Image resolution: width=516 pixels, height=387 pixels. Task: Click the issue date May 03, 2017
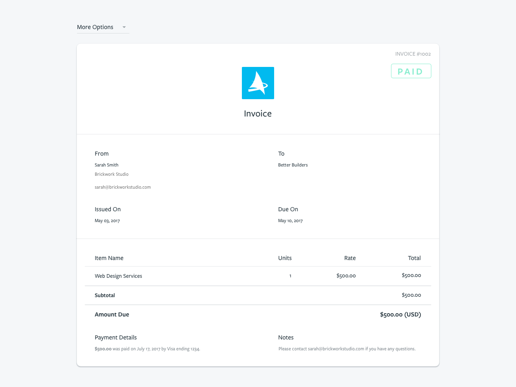click(107, 221)
